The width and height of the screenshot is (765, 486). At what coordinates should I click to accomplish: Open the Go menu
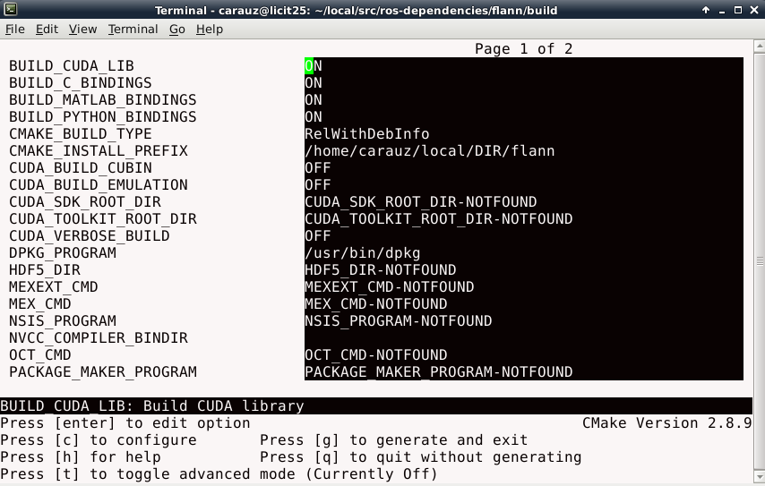pyautogui.click(x=177, y=29)
